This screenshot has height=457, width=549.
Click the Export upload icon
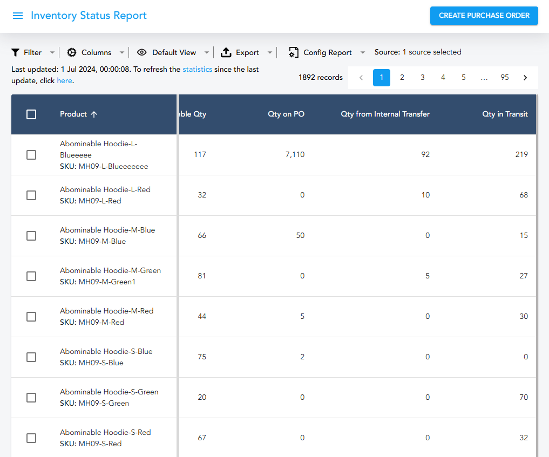pos(226,52)
